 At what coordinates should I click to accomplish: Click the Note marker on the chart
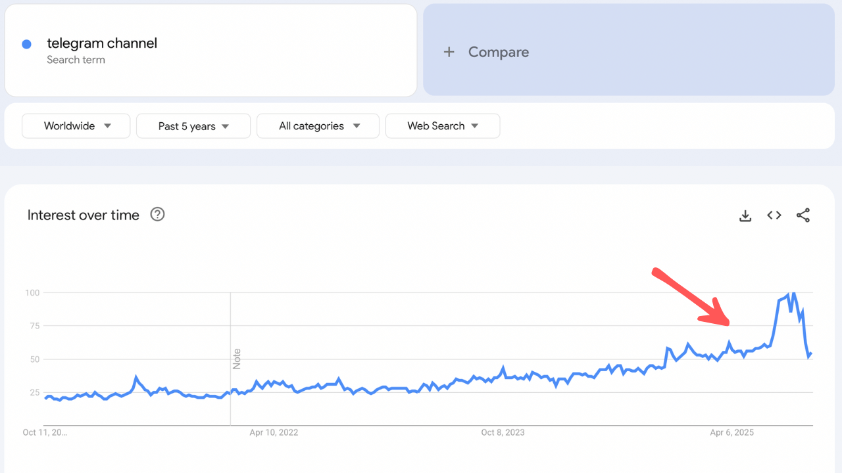(x=236, y=359)
